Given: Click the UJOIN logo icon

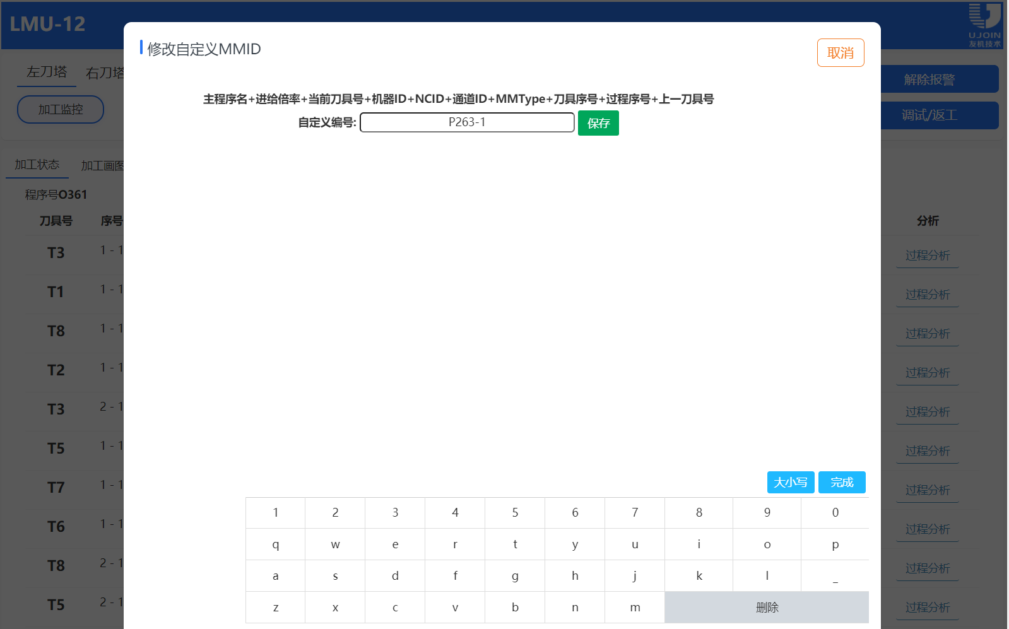Looking at the screenshot, I should (x=985, y=25).
